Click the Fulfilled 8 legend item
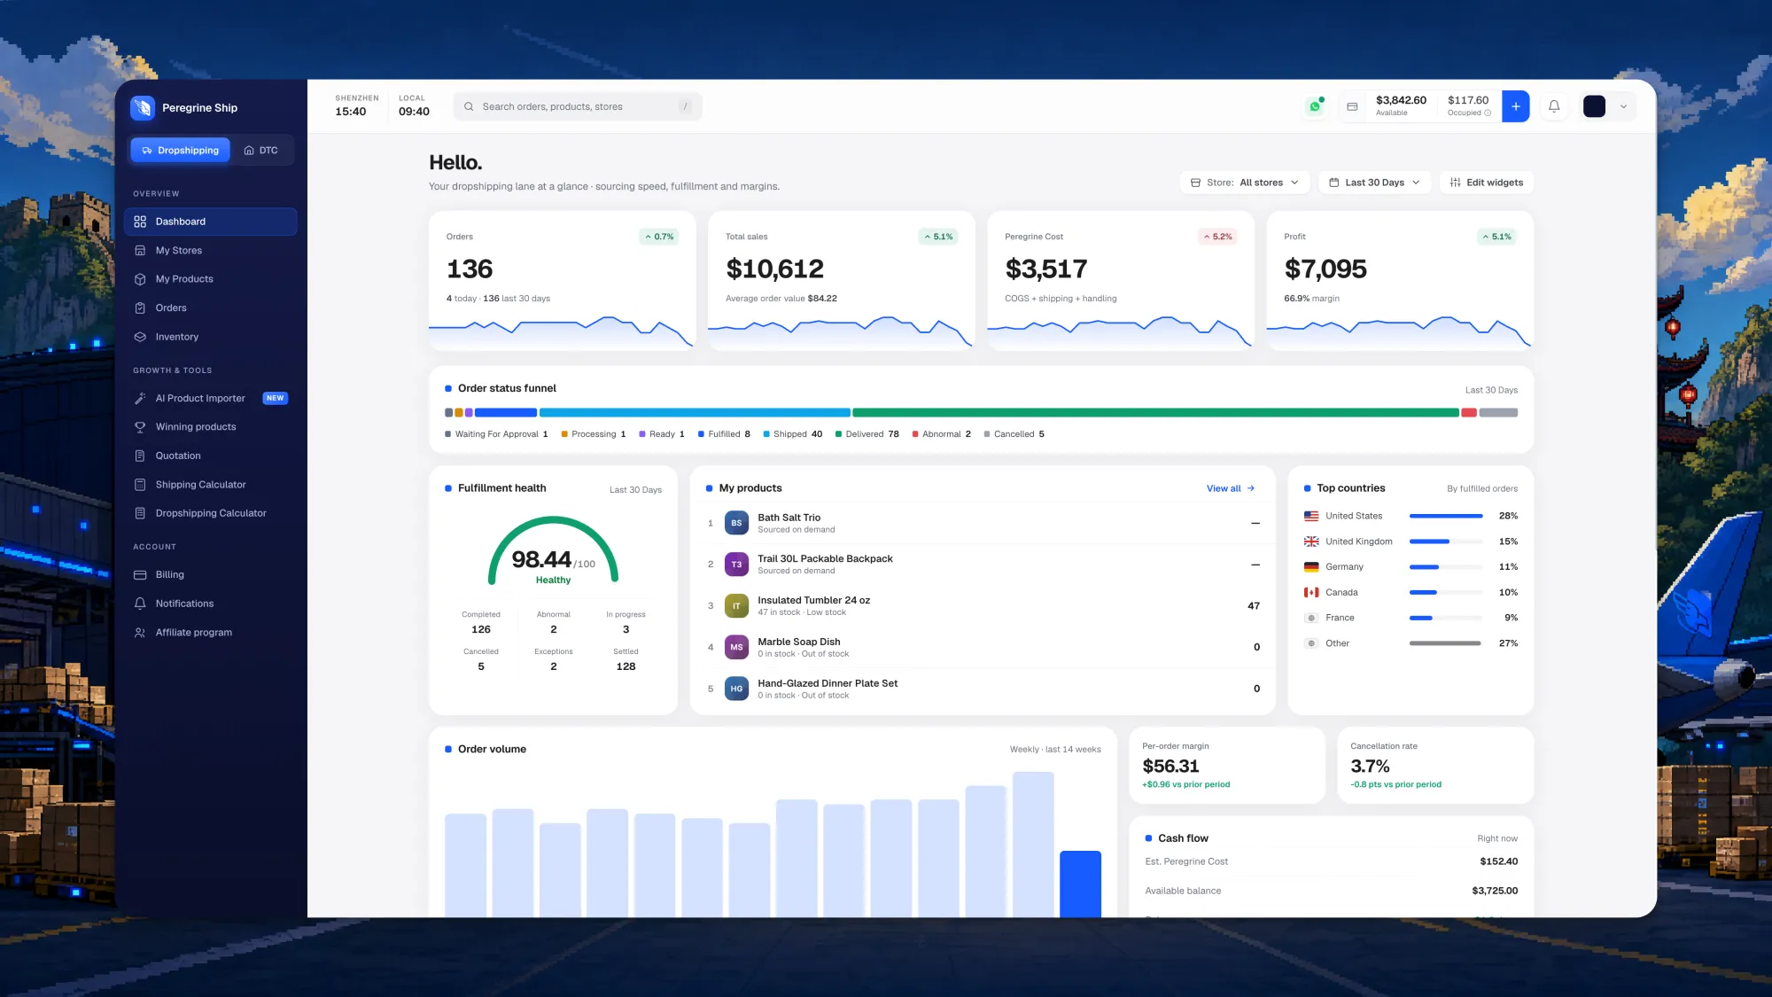Image resolution: width=1772 pixels, height=997 pixels. pyautogui.click(x=724, y=434)
